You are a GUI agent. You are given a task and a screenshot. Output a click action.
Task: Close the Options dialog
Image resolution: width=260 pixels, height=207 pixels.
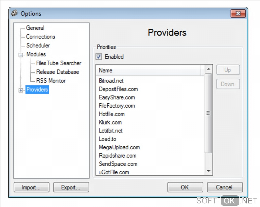click(238, 13)
